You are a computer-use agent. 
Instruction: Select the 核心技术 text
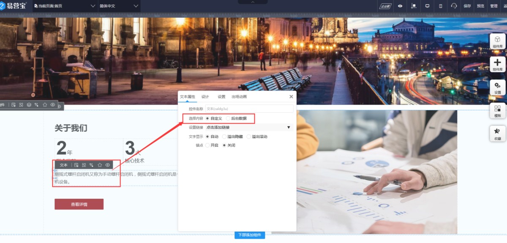click(134, 160)
